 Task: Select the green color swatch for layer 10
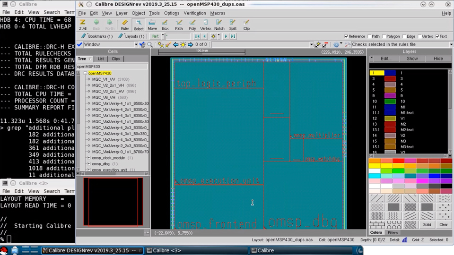pos(390,102)
